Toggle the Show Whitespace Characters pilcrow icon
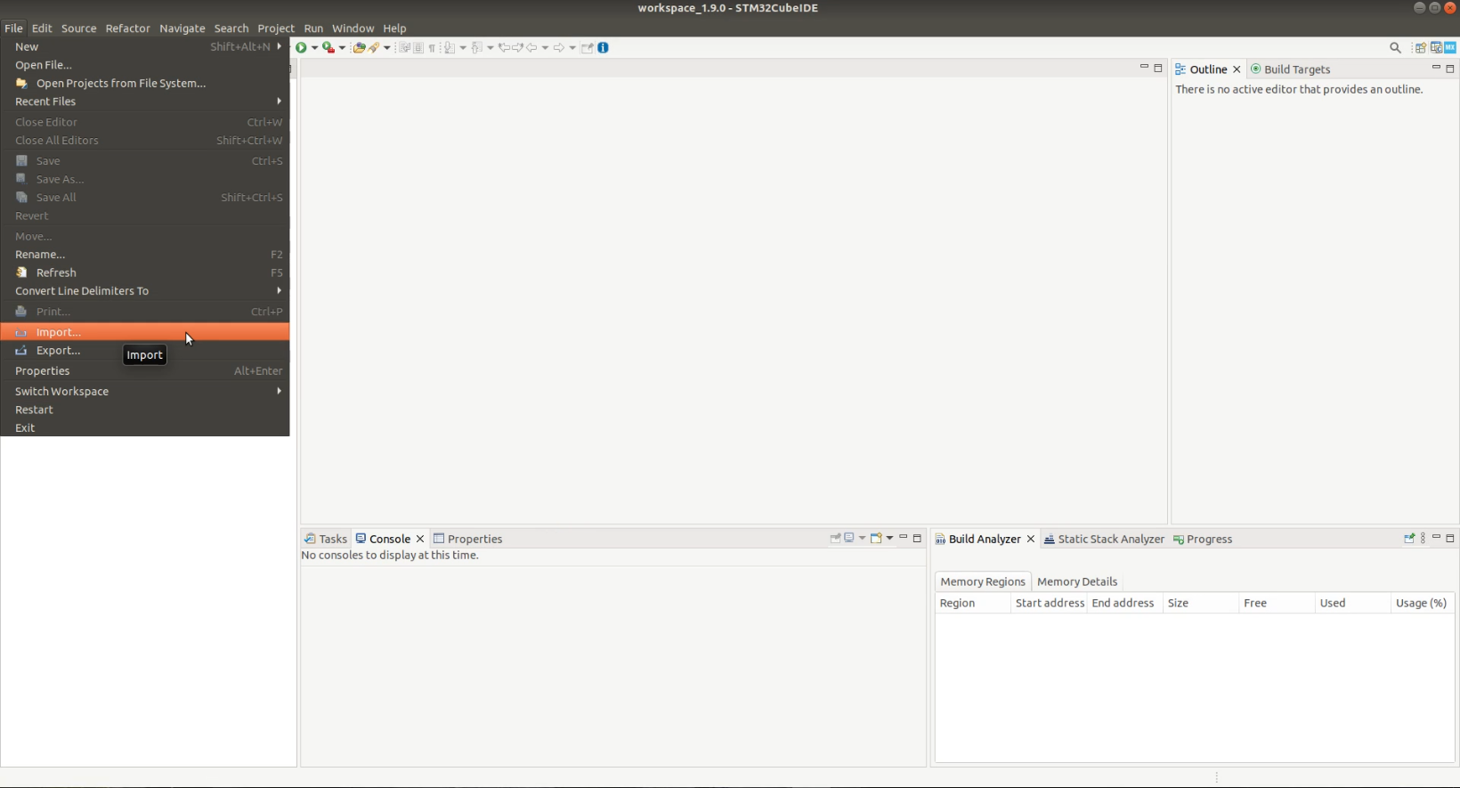 (x=433, y=48)
